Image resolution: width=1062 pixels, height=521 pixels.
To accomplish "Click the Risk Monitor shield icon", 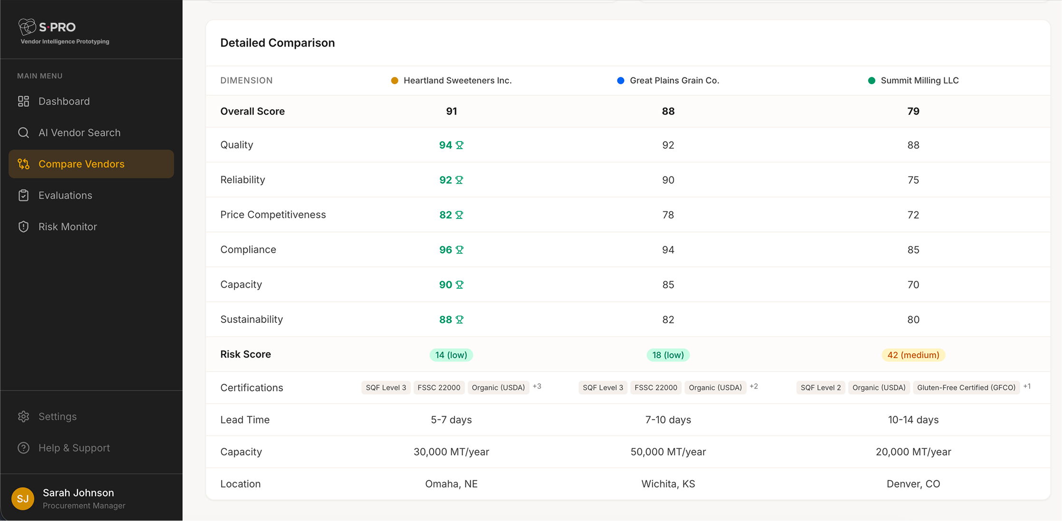I will point(24,227).
